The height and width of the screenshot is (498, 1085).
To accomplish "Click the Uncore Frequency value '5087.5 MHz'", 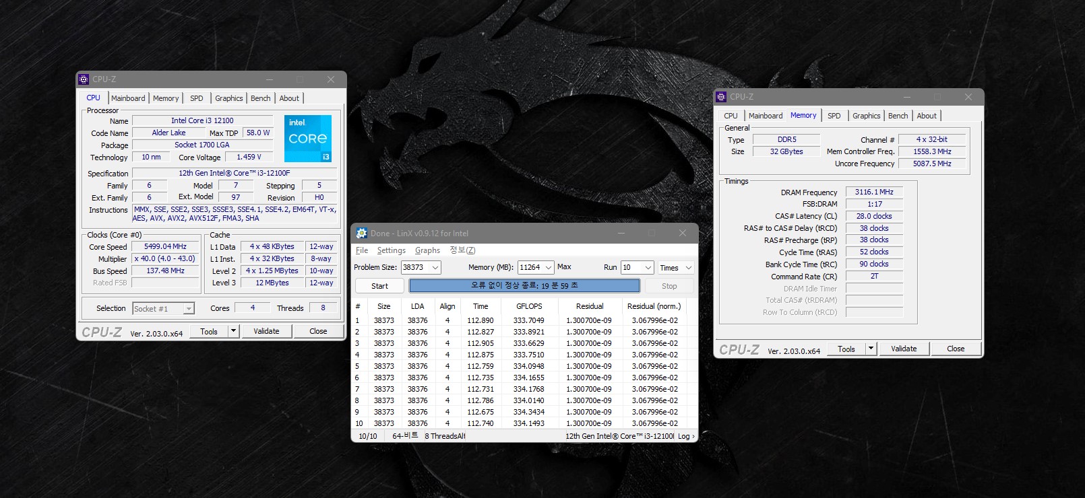I will point(932,164).
